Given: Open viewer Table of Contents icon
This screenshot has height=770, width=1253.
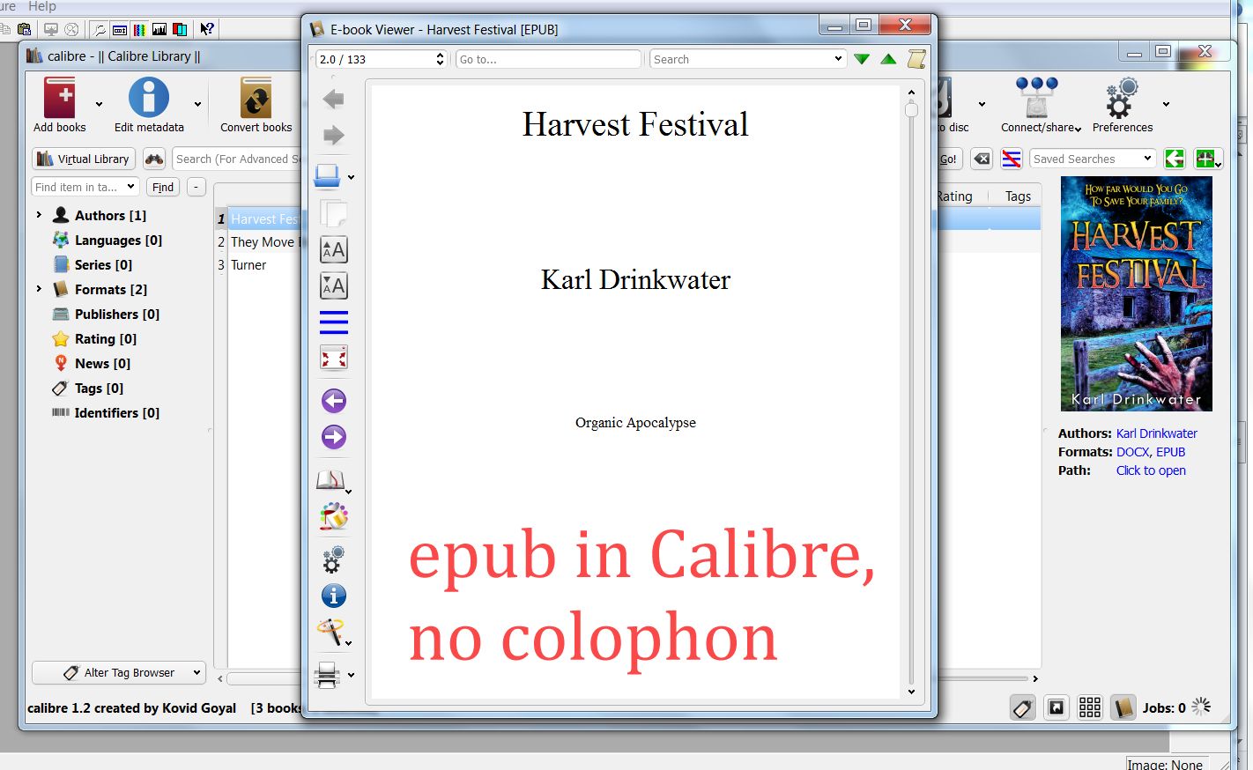Looking at the screenshot, I should (334, 322).
